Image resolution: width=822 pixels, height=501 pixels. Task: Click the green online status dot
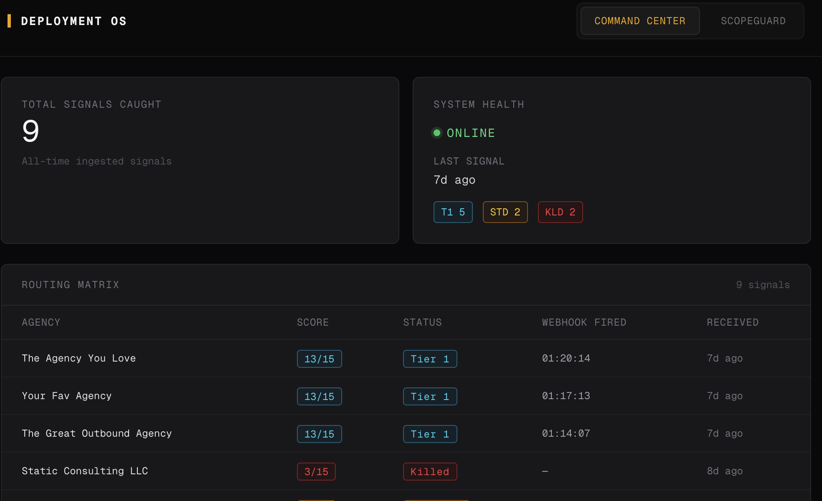(437, 133)
